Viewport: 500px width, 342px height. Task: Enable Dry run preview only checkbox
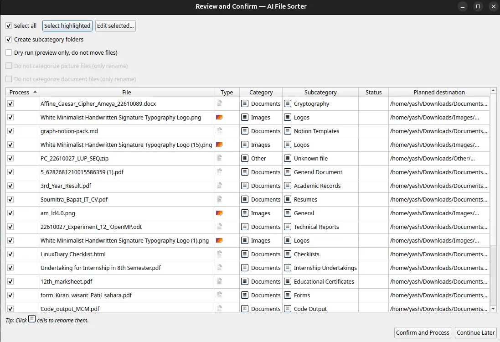9,52
